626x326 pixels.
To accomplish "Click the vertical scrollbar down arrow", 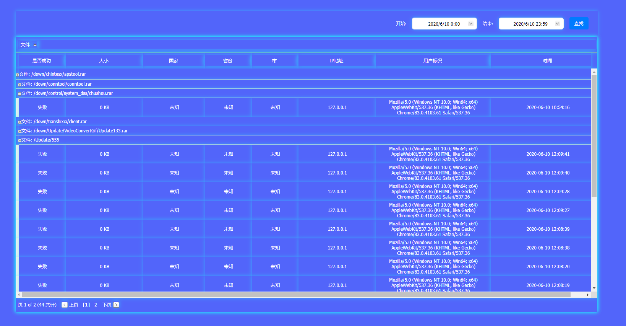I will [594, 288].
